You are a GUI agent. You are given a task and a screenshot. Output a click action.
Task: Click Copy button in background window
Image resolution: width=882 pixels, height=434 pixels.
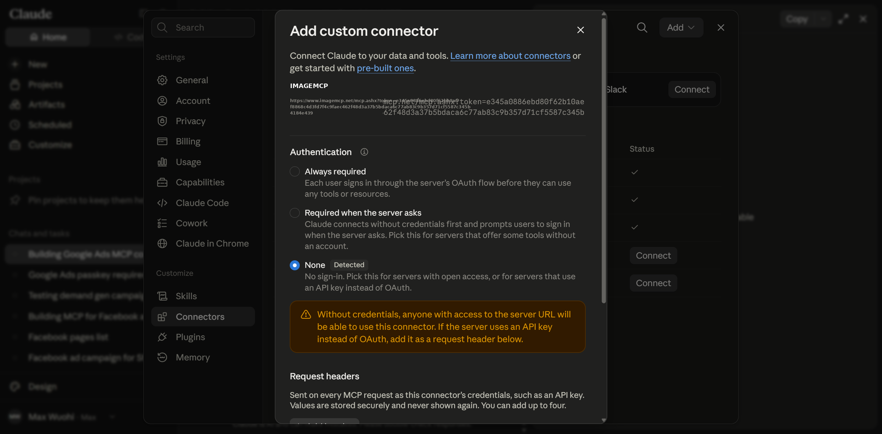pos(797,19)
